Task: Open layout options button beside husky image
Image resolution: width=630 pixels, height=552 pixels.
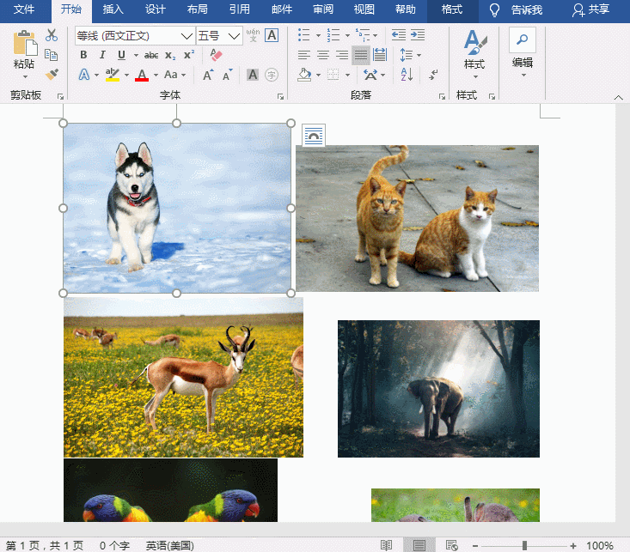Action: (x=314, y=136)
